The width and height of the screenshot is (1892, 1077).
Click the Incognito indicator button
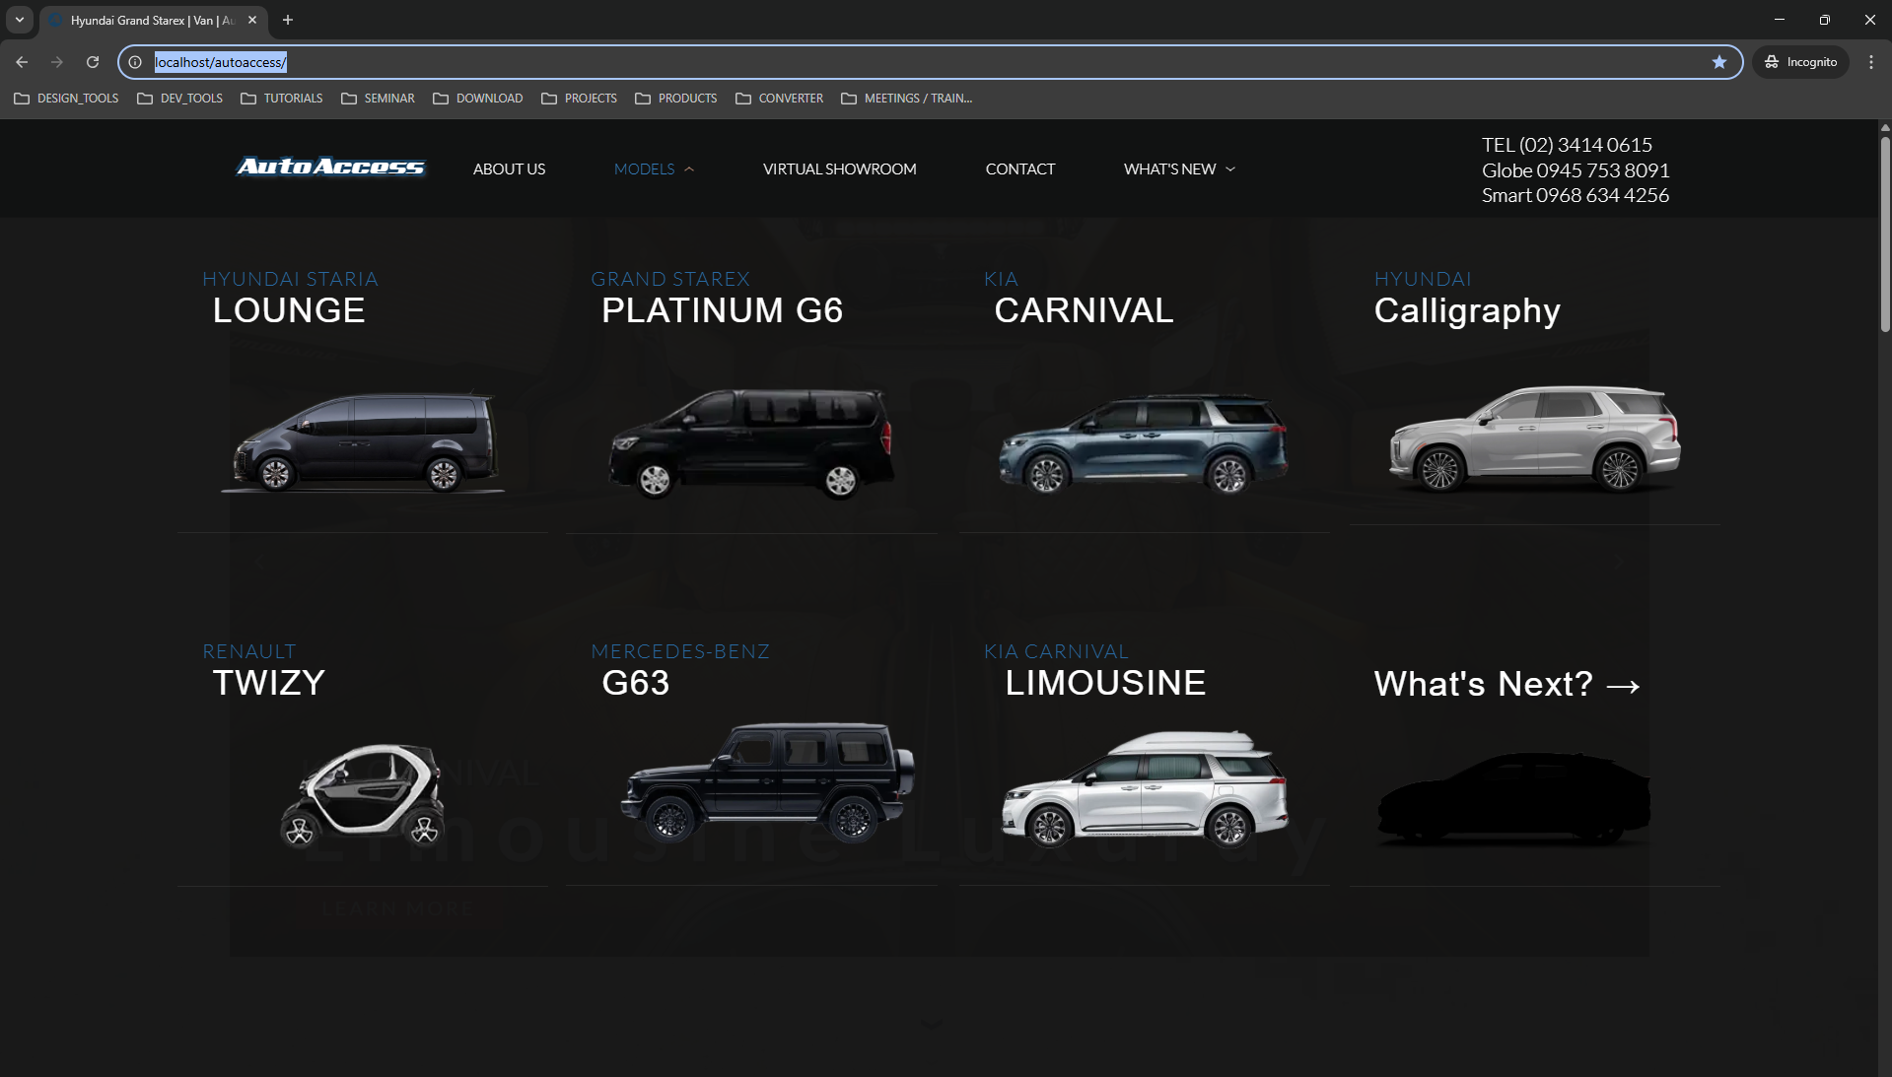(1801, 62)
